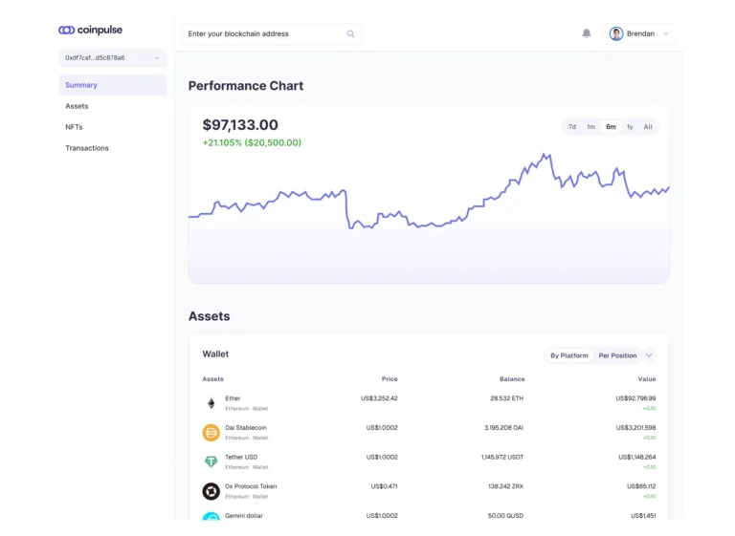Click the Gemini dollar asset name
The height and width of the screenshot is (536, 735).
pos(244,516)
